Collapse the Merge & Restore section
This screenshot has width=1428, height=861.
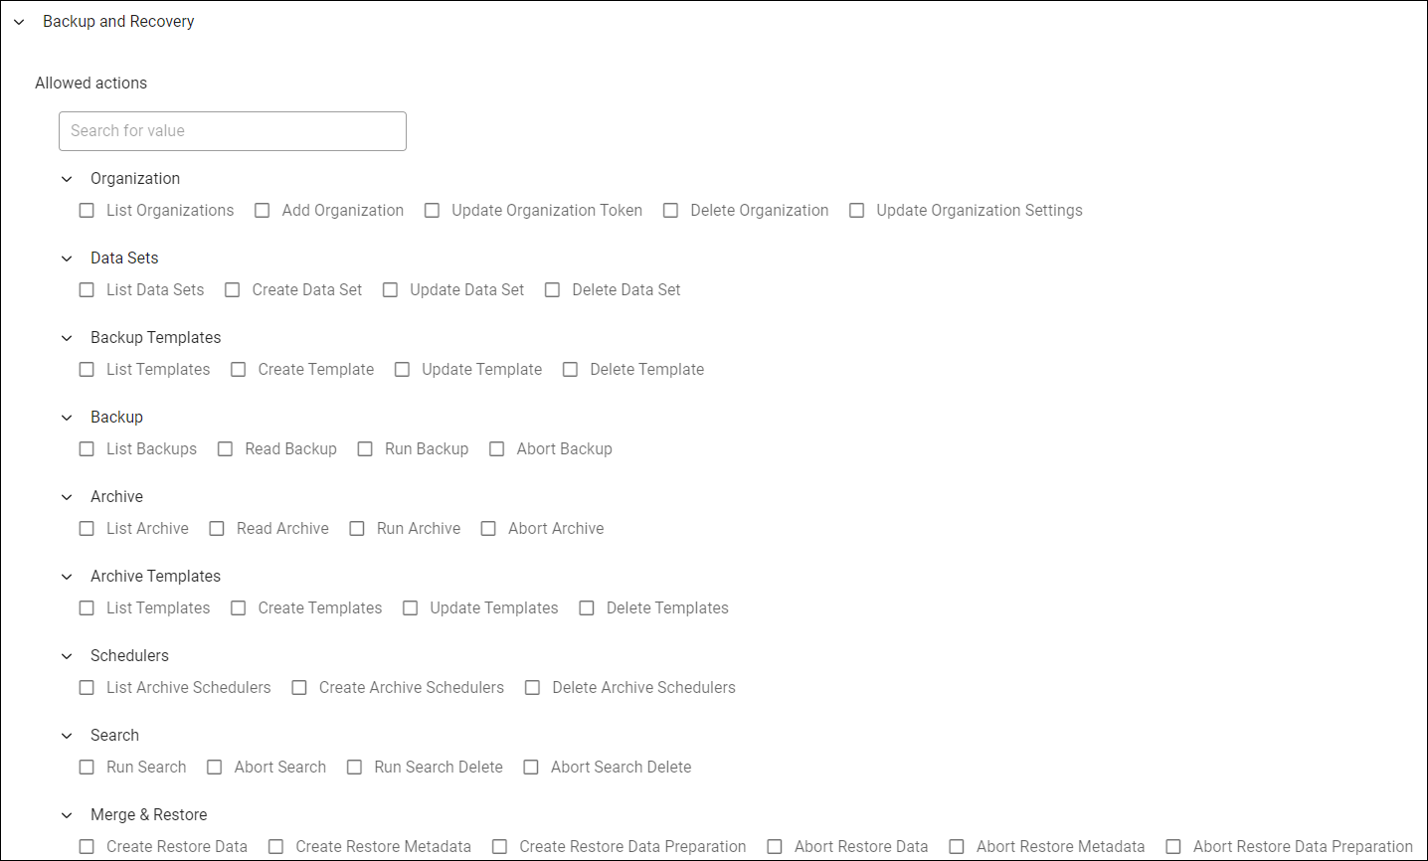pos(67,814)
